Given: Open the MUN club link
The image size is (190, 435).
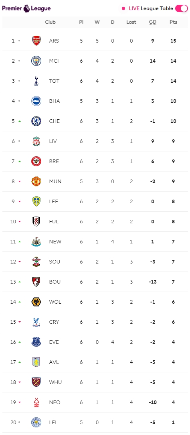Looking at the screenshot, I should [55, 182].
